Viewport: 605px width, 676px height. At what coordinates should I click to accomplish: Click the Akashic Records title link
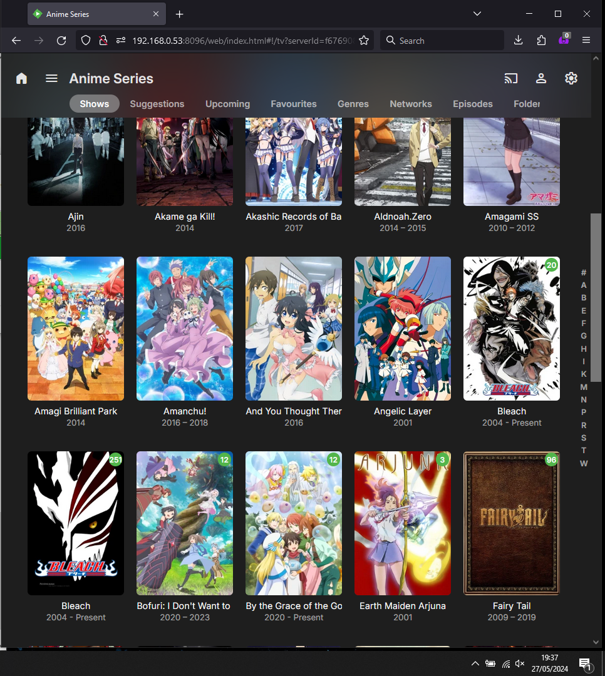point(294,217)
